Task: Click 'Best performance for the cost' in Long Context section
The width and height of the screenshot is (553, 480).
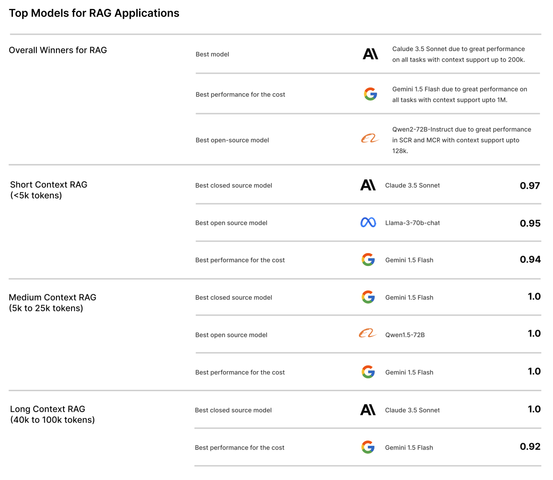Action: click(239, 448)
